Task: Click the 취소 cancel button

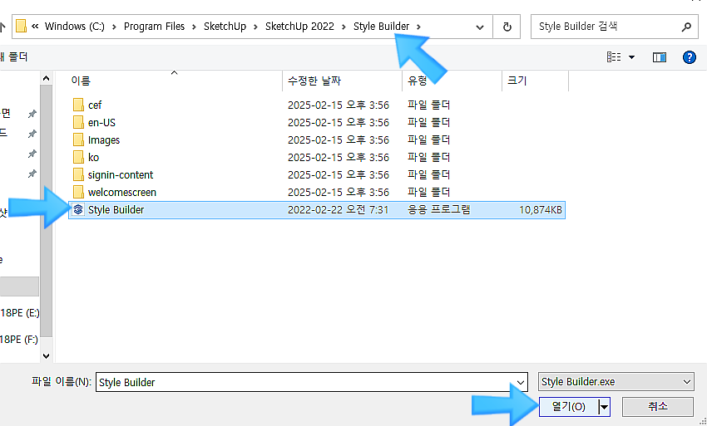Action: tap(658, 407)
